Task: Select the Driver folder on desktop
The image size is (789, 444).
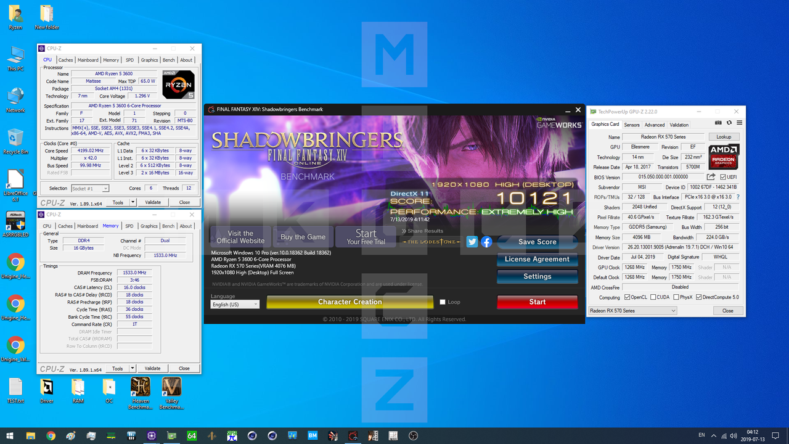Action: point(46,390)
